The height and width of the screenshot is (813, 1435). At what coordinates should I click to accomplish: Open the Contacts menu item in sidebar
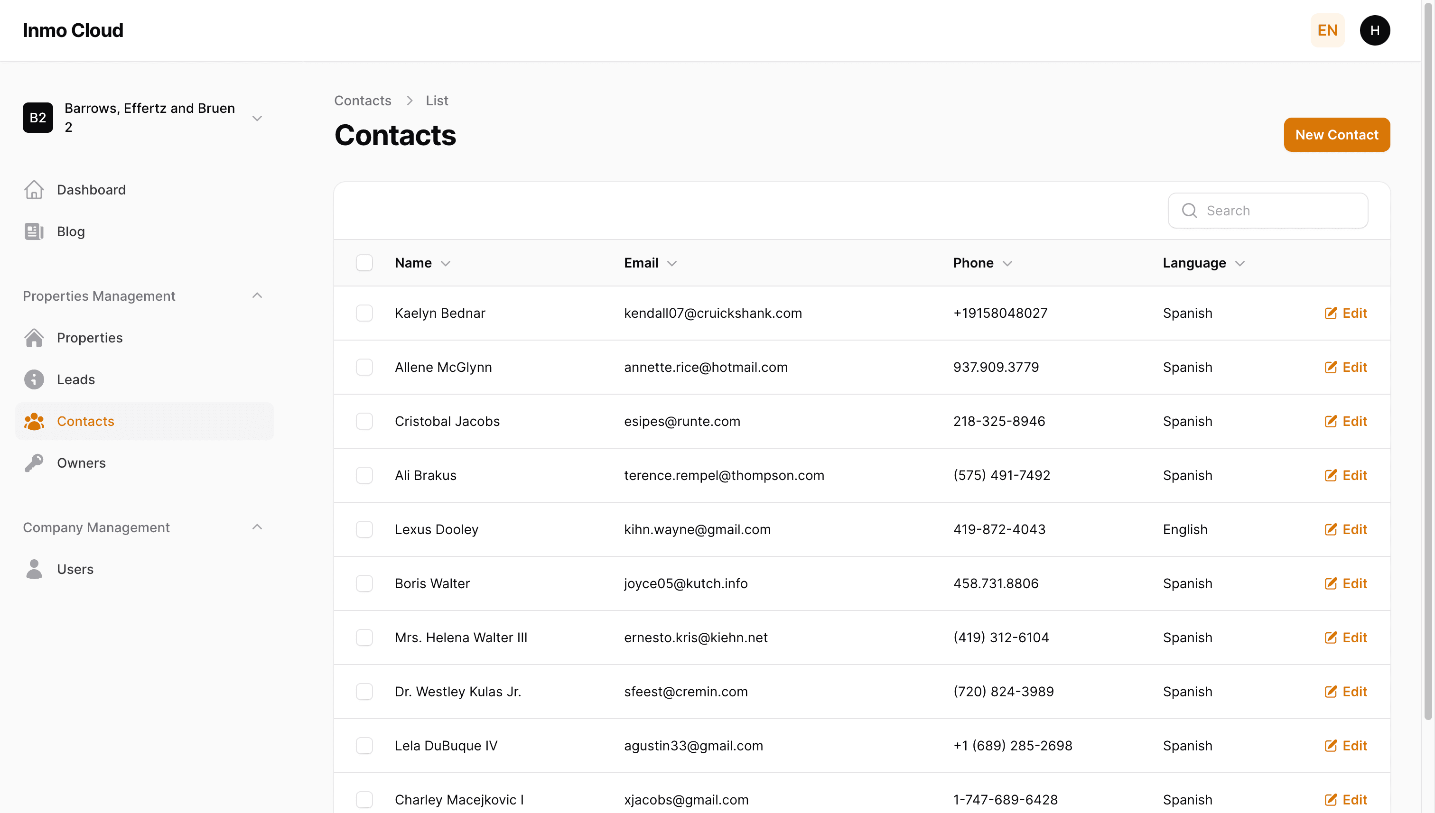click(x=85, y=422)
